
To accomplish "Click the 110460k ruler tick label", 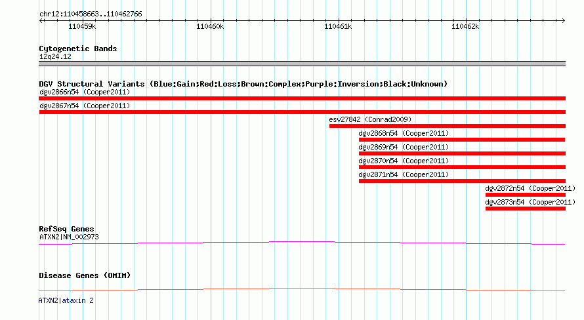I will click(210, 26).
